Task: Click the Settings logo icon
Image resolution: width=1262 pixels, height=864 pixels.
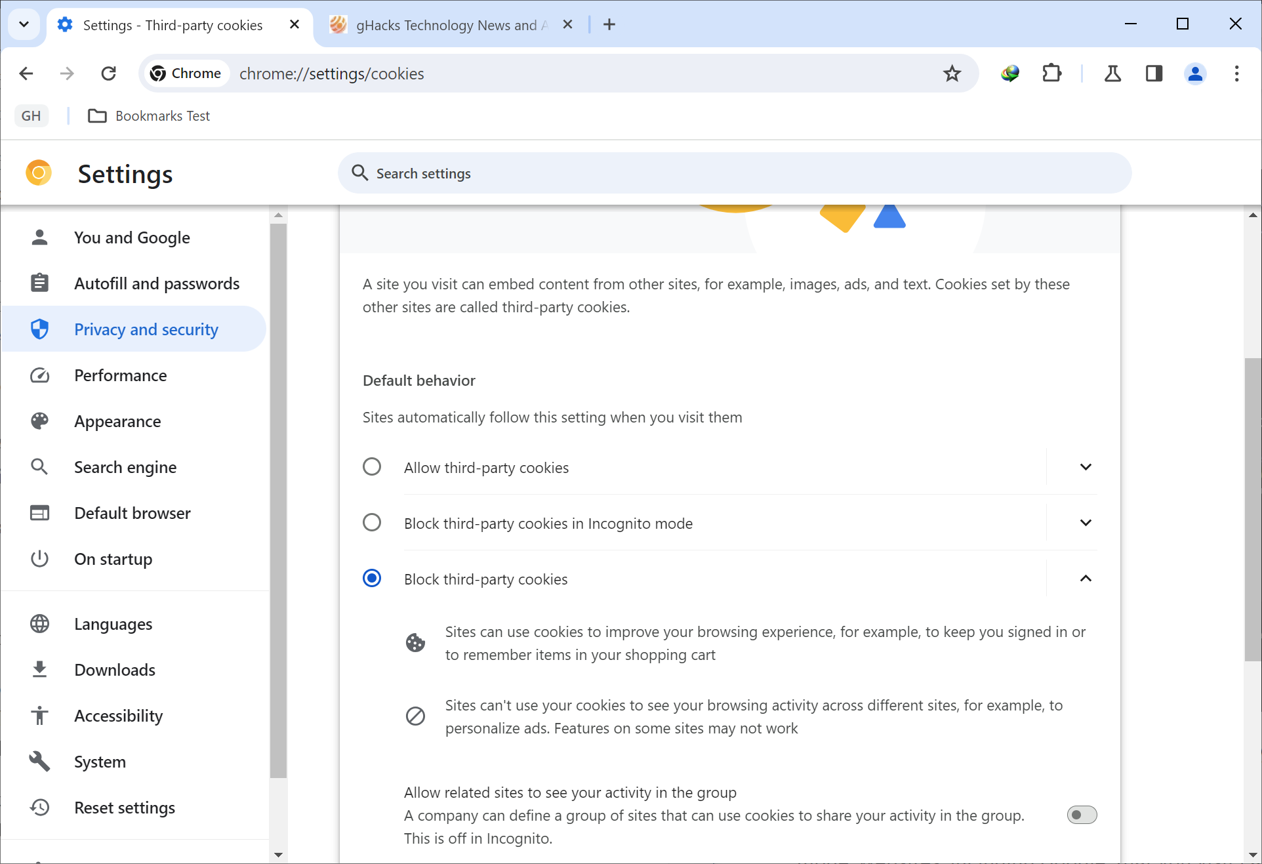Action: click(x=39, y=173)
